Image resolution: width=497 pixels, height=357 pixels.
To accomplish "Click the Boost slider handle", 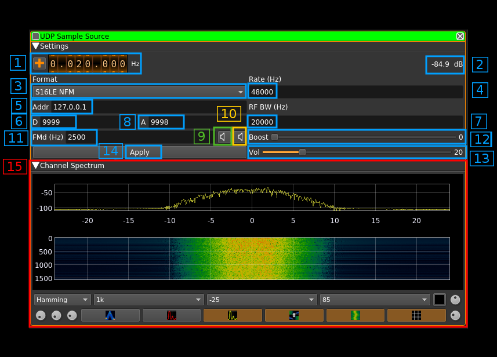I will click(274, 137).
